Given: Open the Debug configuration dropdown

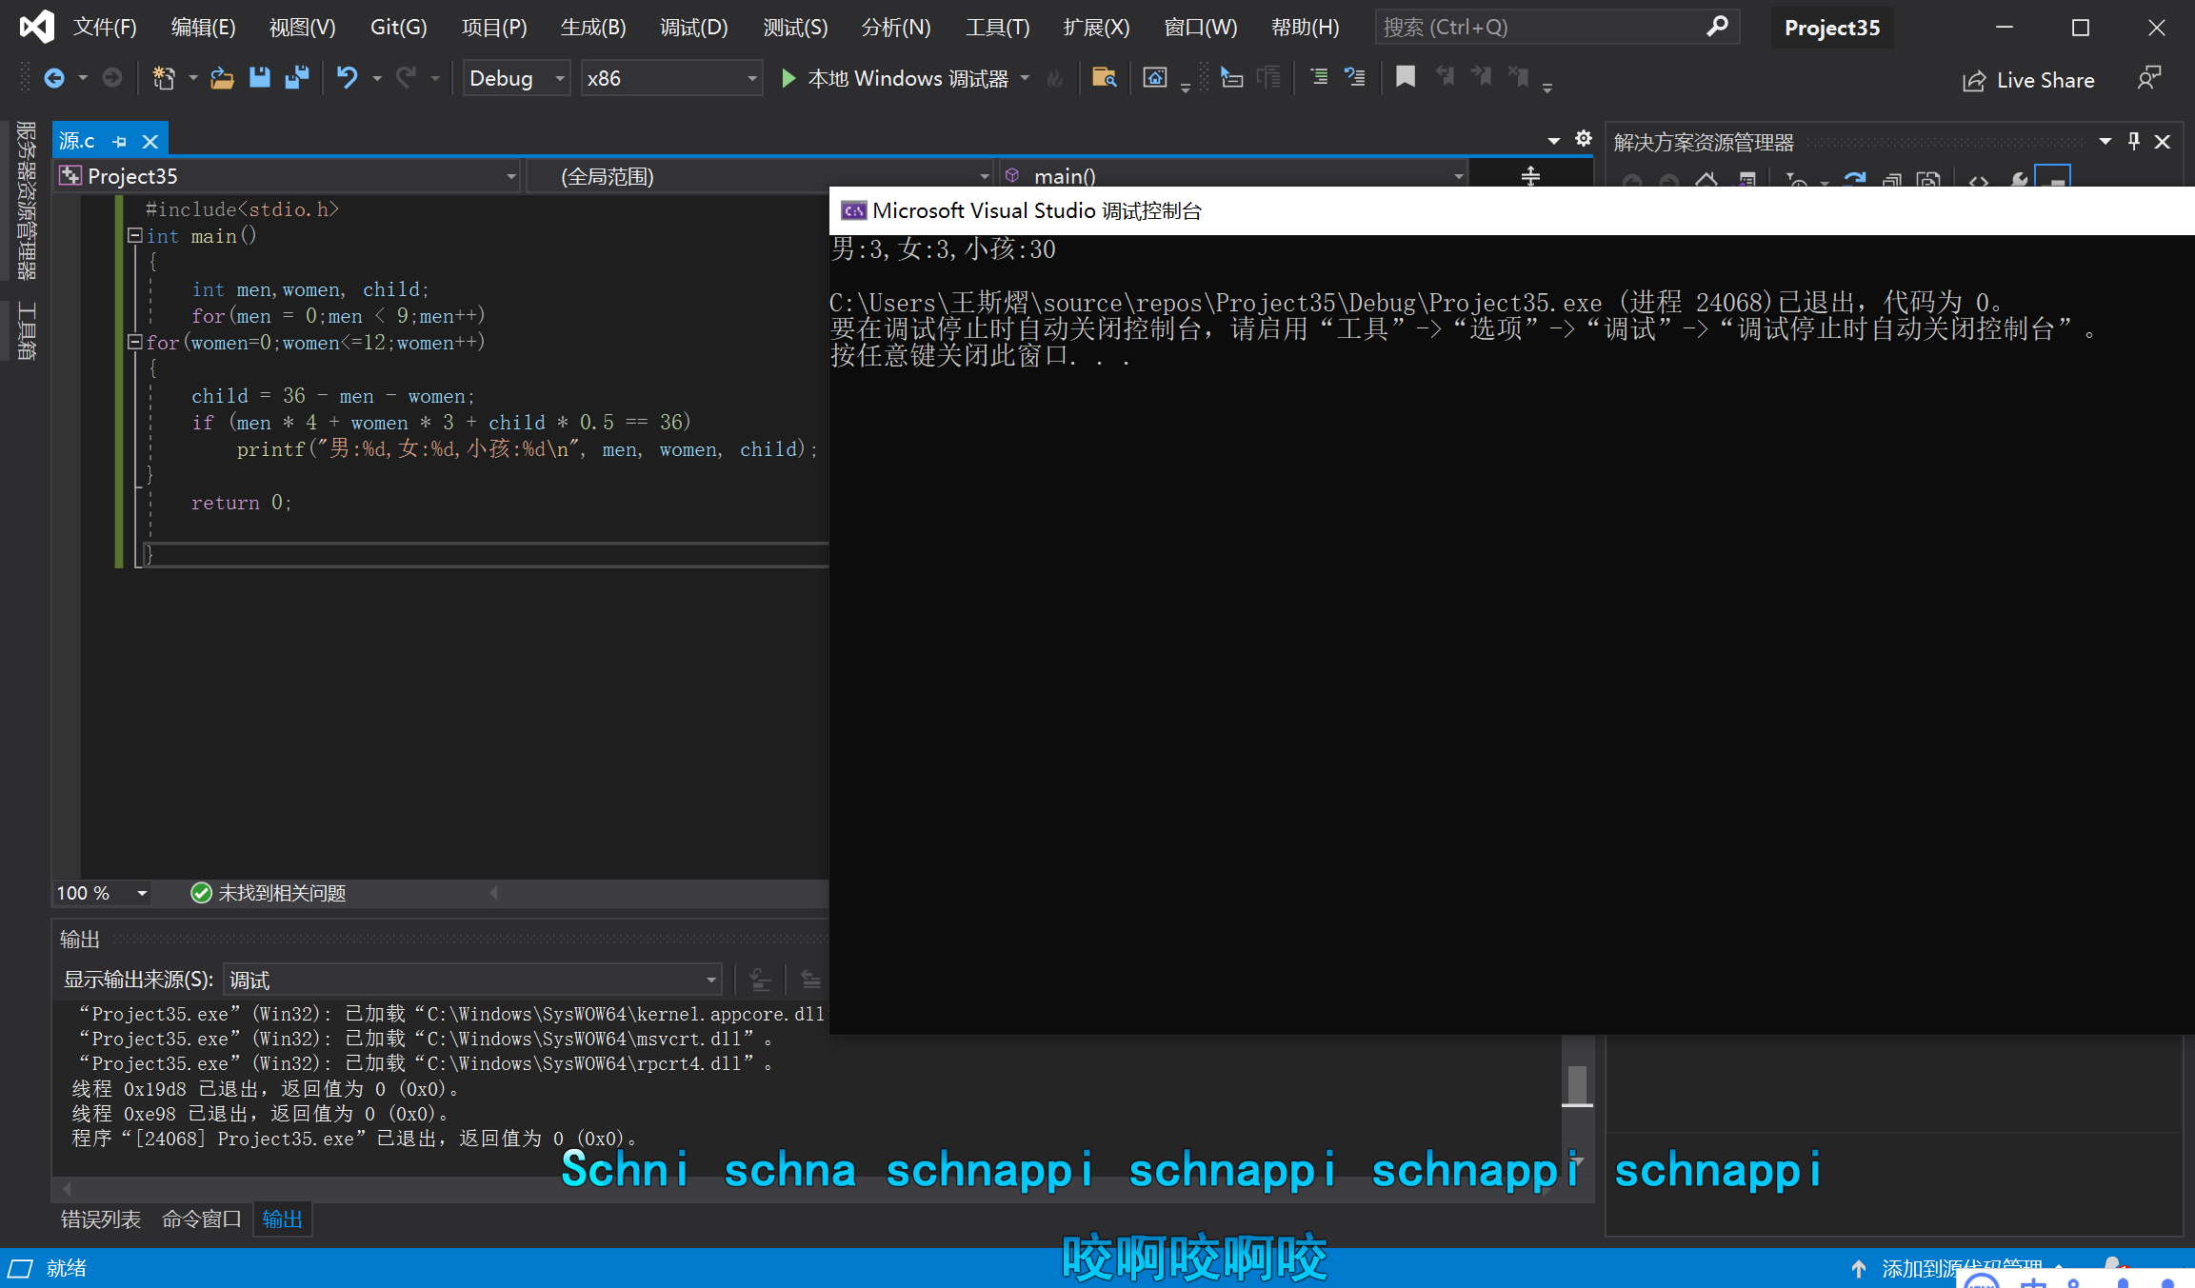Looking at the screenshot, I should pyautogui.click(x=560, y=79).
